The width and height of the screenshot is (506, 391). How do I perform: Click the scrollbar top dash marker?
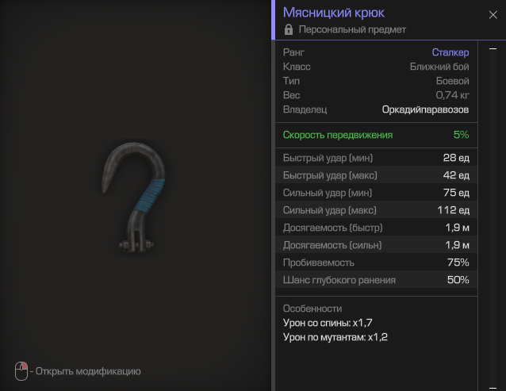[x=493, y=48]
